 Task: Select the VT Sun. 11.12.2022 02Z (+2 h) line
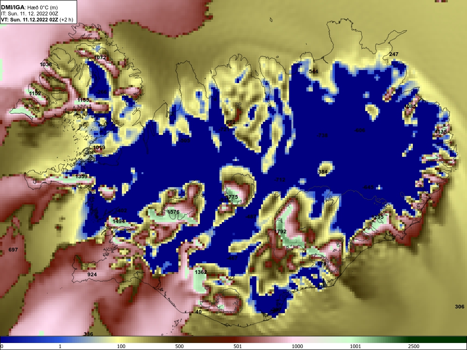[x=36, y=20]
